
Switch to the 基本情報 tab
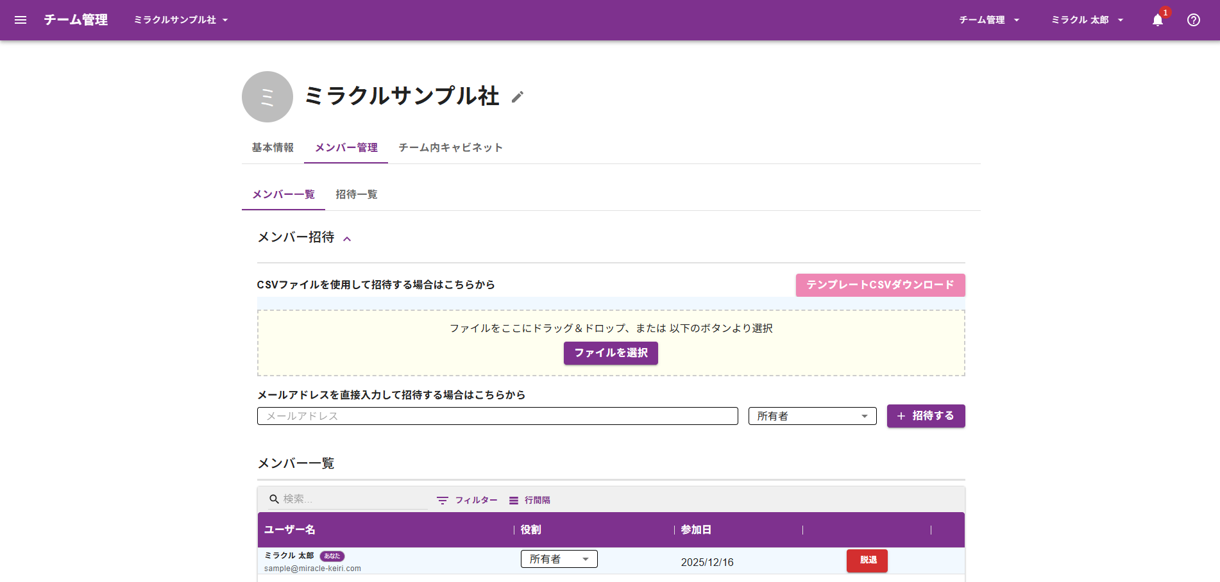pyautogui.click(x=273, y=147)
